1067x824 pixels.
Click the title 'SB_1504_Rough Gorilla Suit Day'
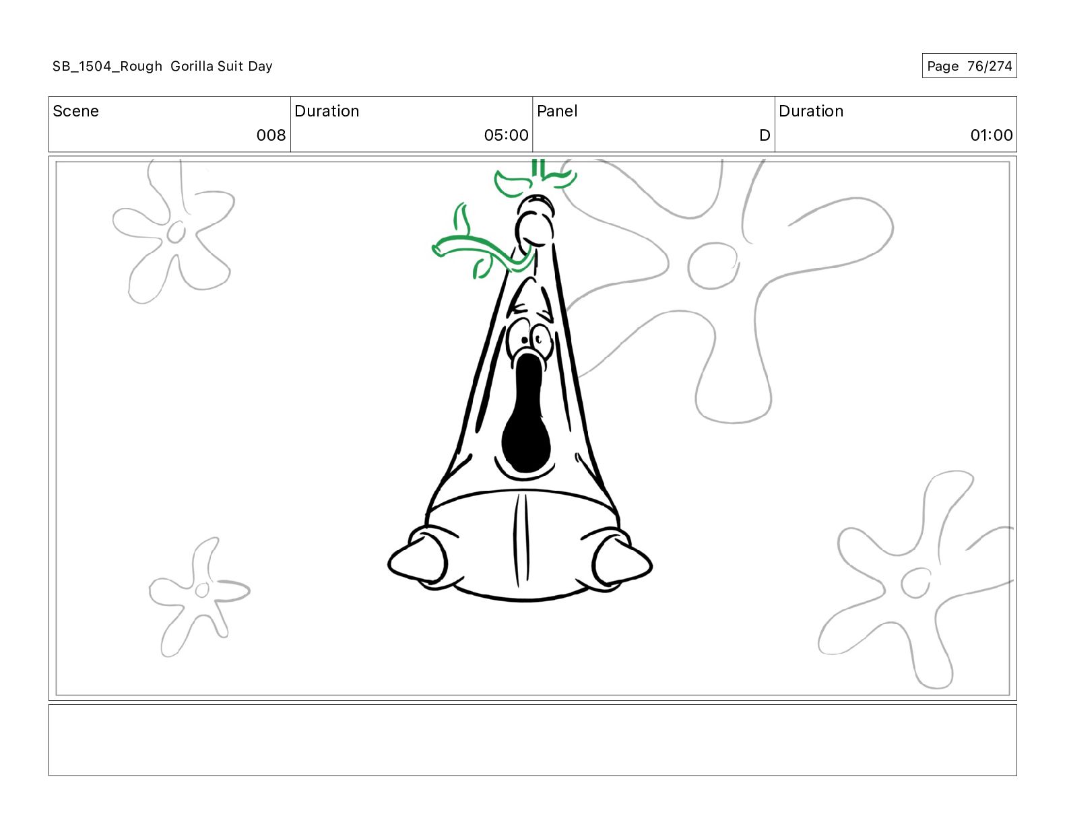tap(162, 66)
